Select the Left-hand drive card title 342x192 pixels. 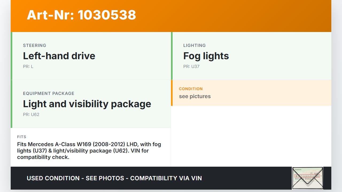[59, 56]
